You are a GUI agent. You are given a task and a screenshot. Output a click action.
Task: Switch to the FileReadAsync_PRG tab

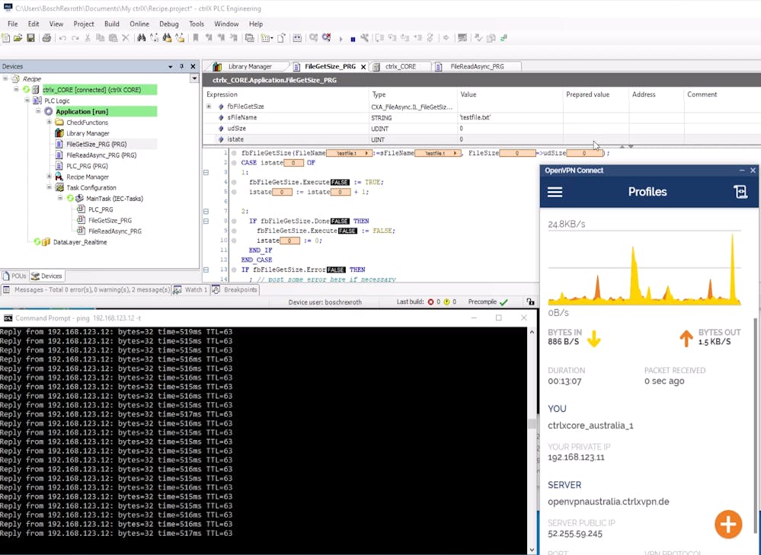tap(476, 67)
